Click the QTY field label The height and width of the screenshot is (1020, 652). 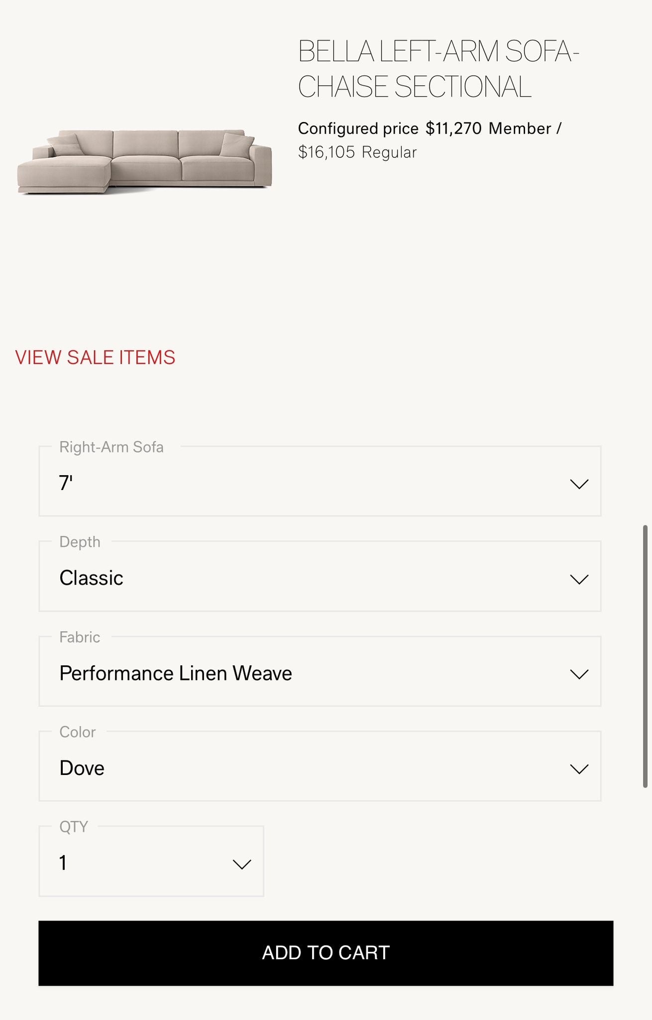click(x=74, y=827)
